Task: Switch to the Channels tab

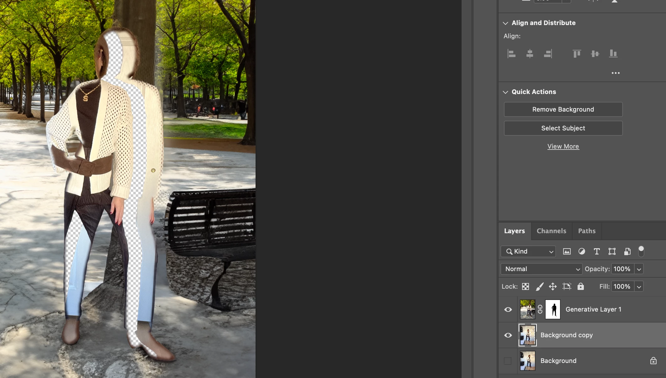Action: pyautogui.click(x=551, y=231)
